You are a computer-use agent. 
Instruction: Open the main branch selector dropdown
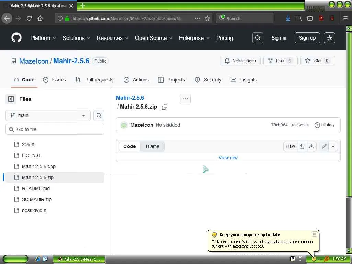point(48,115)
